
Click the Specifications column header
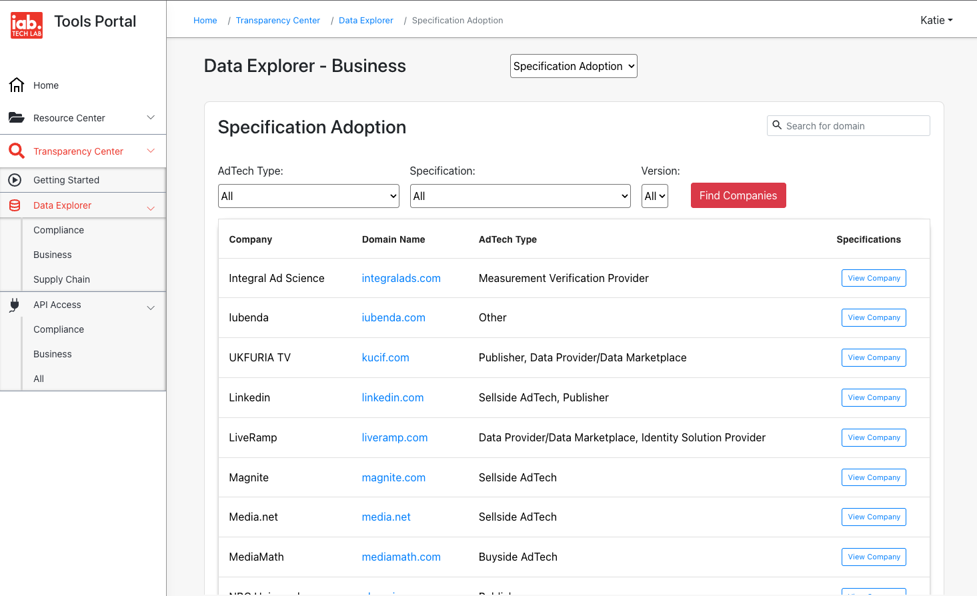click(868, 239)
